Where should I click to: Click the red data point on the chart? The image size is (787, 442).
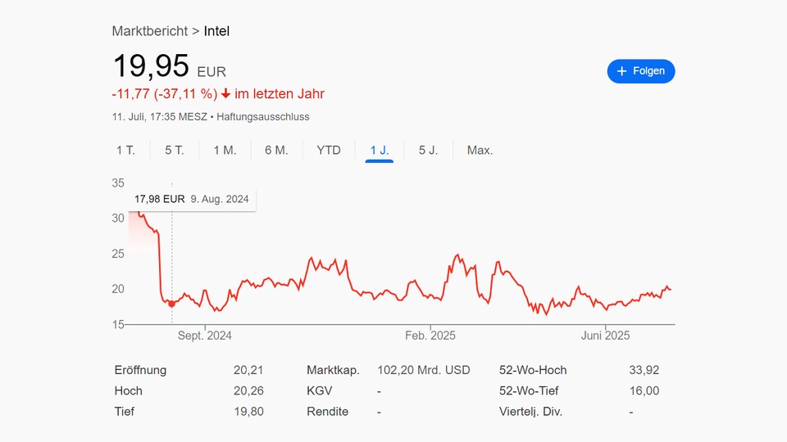[x=171, y=304]
